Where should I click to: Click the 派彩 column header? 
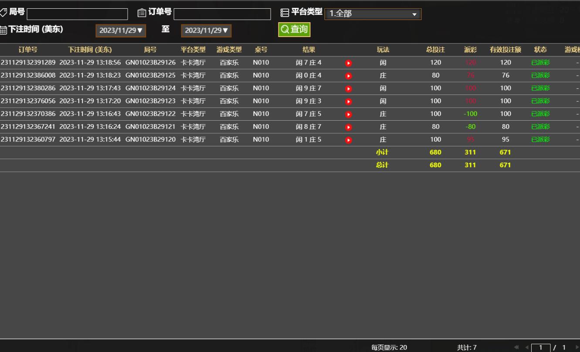click(x=470, y=50)
